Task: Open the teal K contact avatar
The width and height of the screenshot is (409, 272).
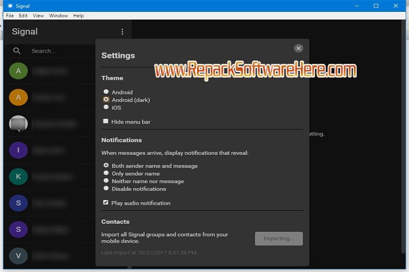Action: coord(18,176)
